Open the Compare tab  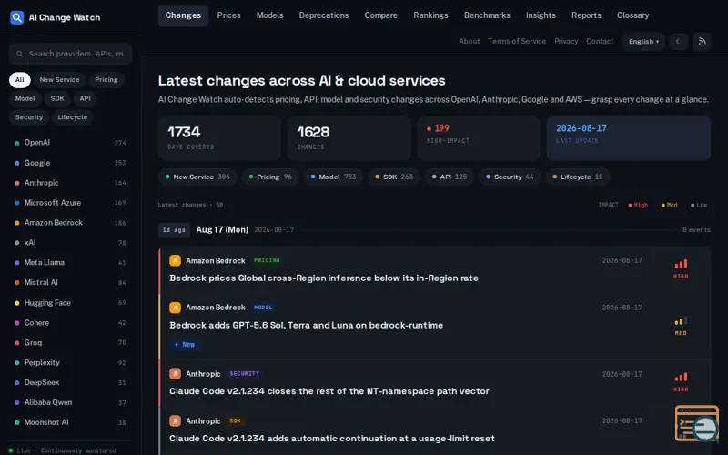click(380, 15)
